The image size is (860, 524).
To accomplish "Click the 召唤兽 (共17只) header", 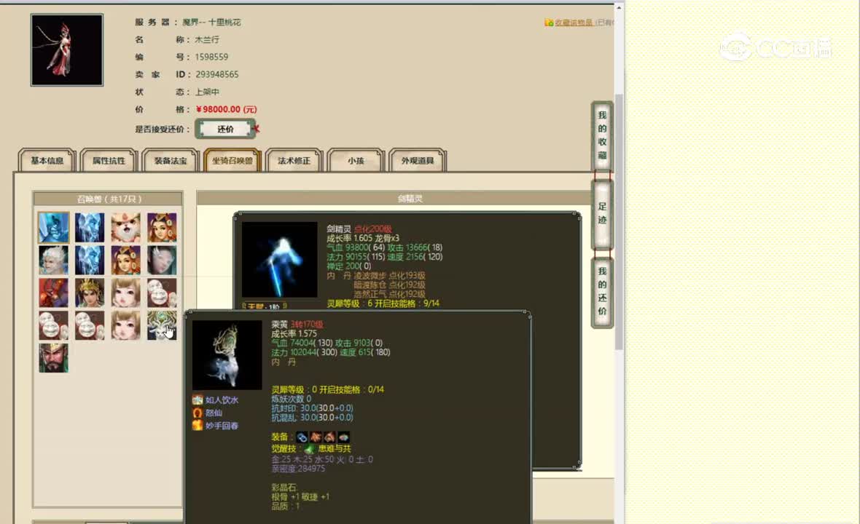I will [x=109, y=199].
